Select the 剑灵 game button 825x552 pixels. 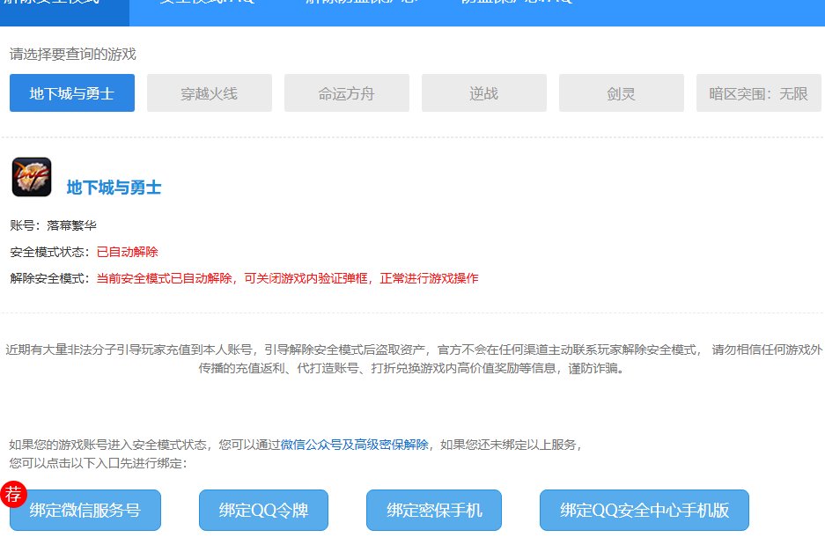622,93
